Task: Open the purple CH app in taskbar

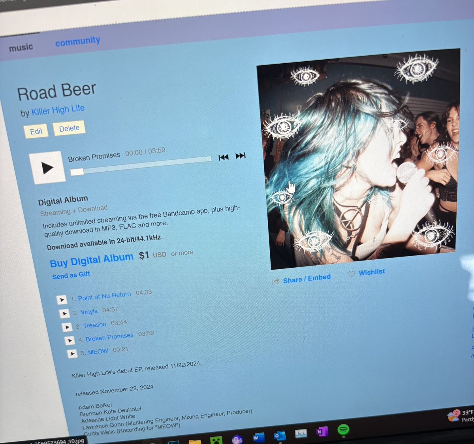Action: click(237, 439)
